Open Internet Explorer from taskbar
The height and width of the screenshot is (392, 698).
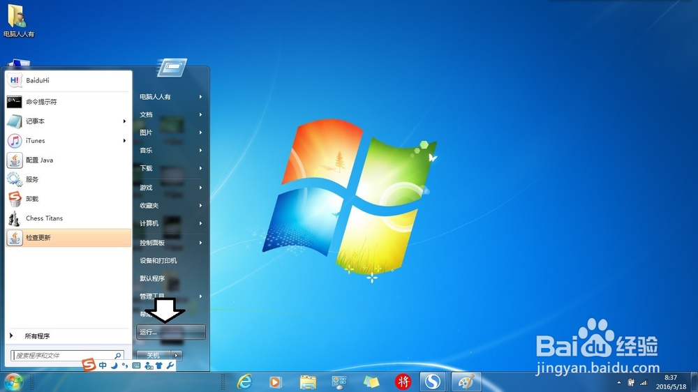(x=244, y=382)
